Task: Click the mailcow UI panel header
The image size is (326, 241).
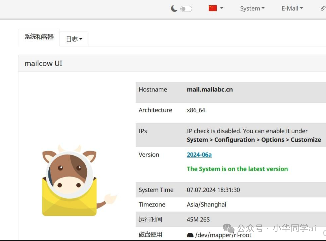Action: pyautogui.click(x=172, y=63)
